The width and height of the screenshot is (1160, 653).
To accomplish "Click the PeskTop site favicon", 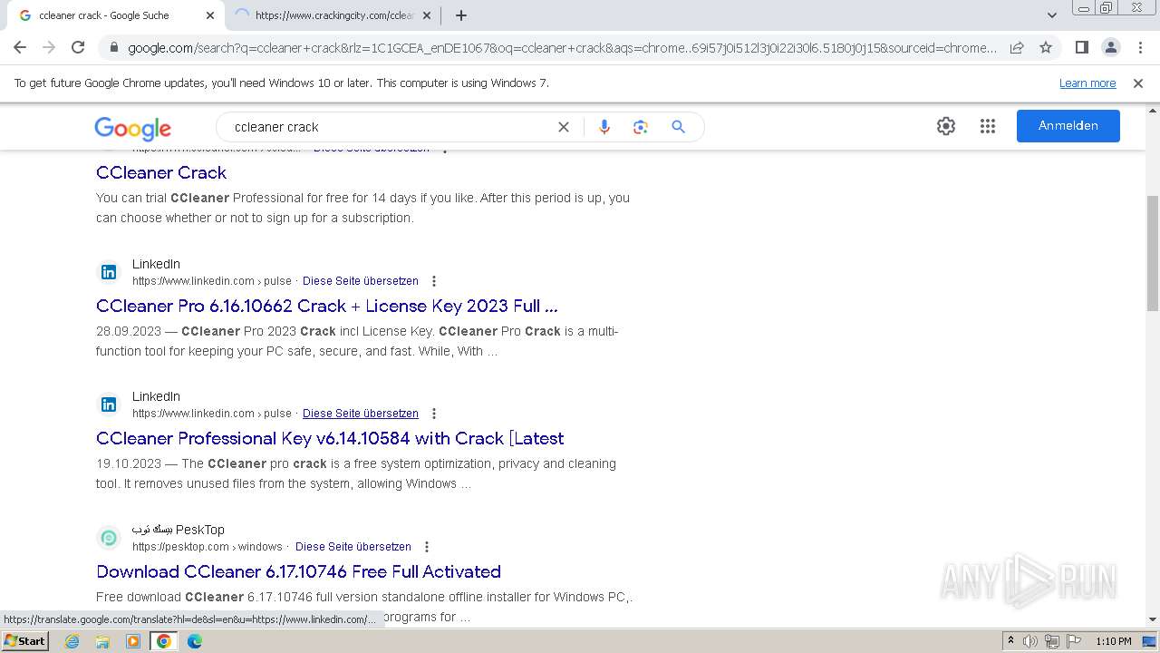I will click(x=109, y=538).
